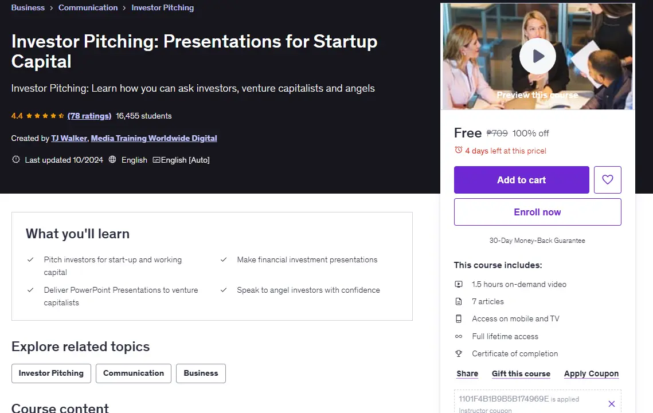Image resolution: width=653 pixels, height=413 pixels.
Task: Open the 78 ratings link
Action: click(x=89, y=116)
